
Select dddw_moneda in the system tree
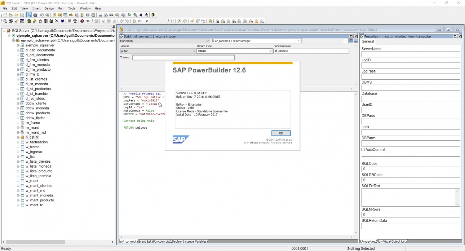37,108
